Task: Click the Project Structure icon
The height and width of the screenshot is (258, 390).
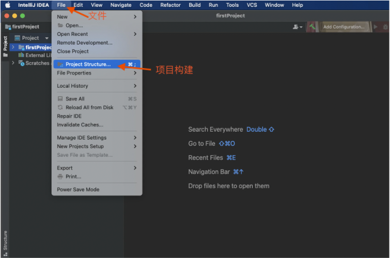Action: point(60,64)
